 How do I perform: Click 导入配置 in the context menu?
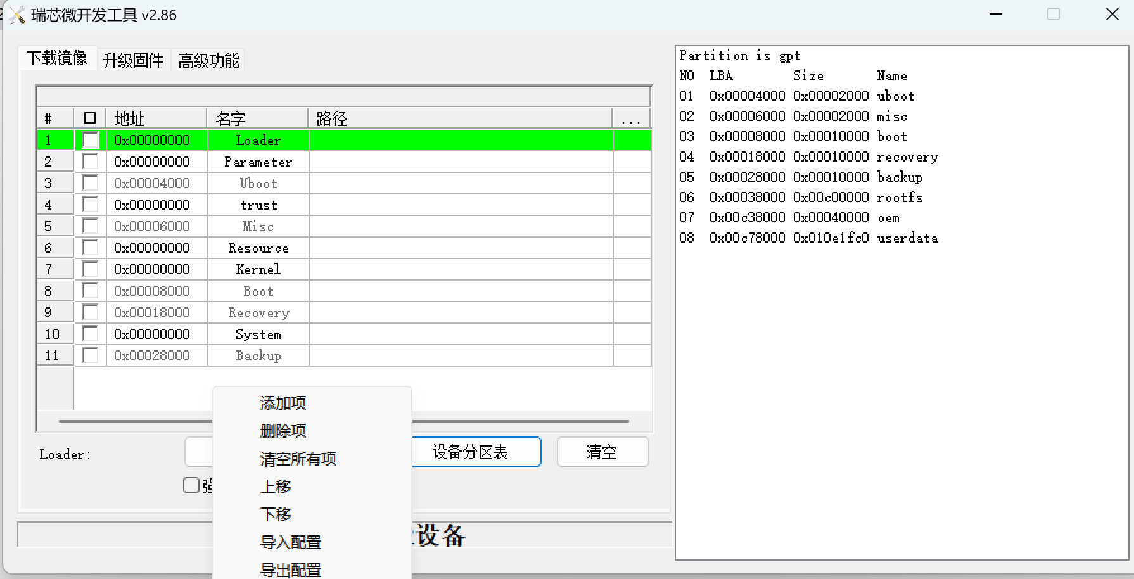(291, 542)
